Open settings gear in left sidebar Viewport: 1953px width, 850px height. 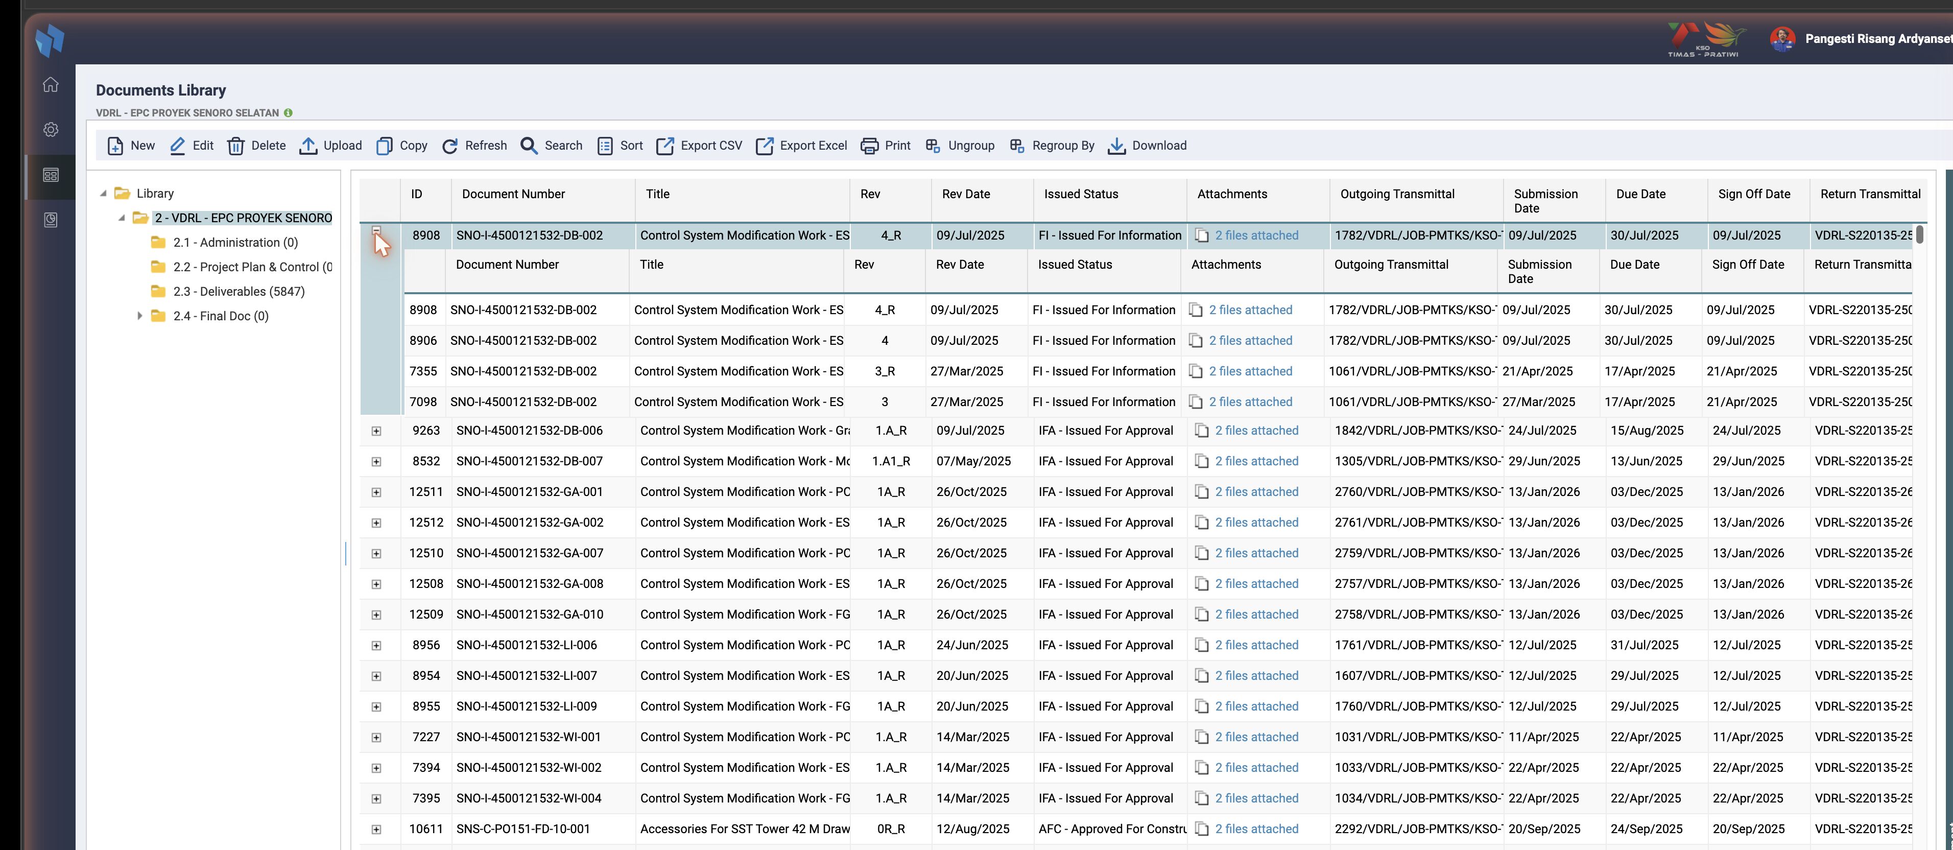click(51, 130)
